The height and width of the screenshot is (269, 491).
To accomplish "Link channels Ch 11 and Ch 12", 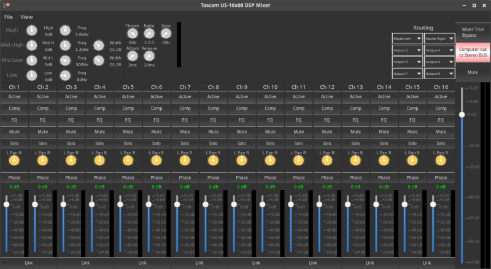I will 313,263.
